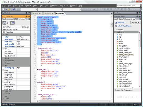Click the Align Left toolbar icon
Image resolution: width=143 pixels, height=107 pixels.
[x=104, y=9]
